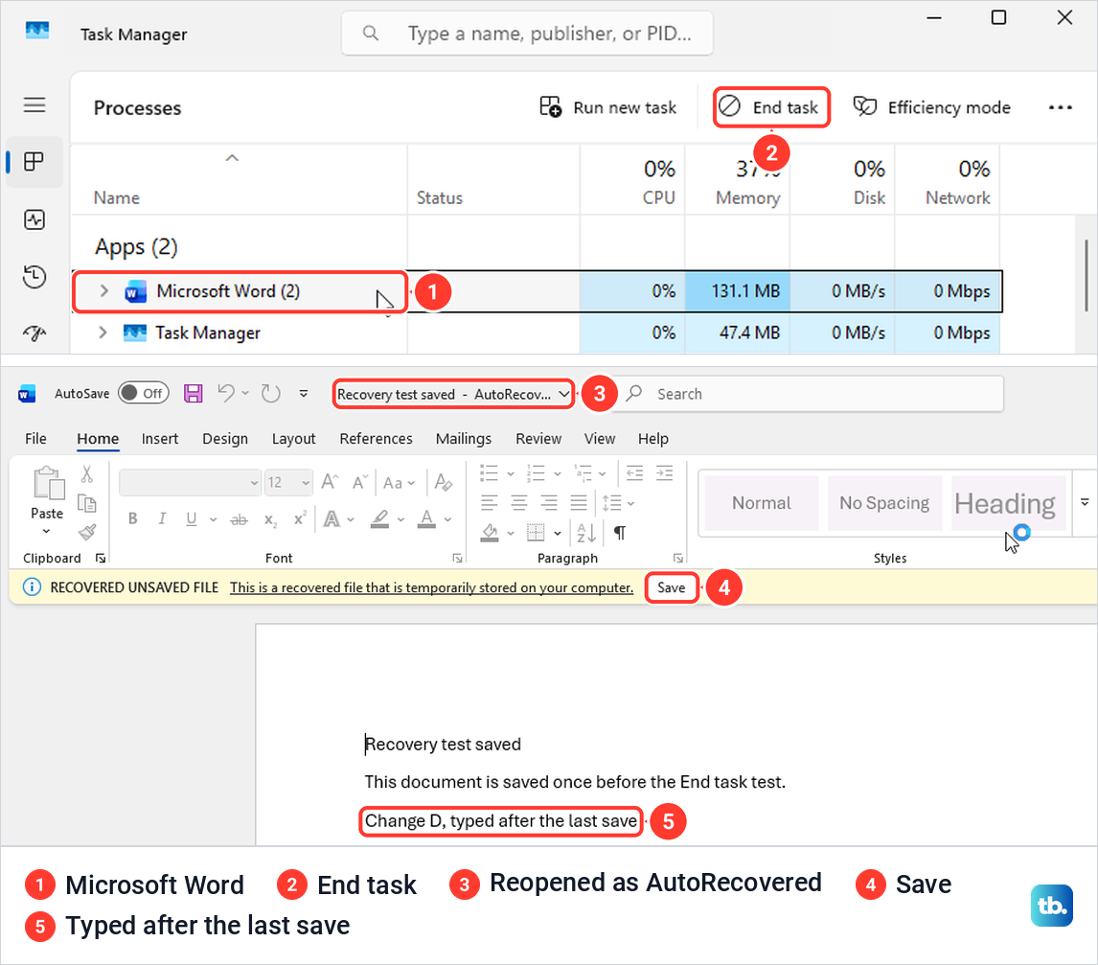Open the Undo history dropdown
The image size is (1098, 965).
click(245, 393)
